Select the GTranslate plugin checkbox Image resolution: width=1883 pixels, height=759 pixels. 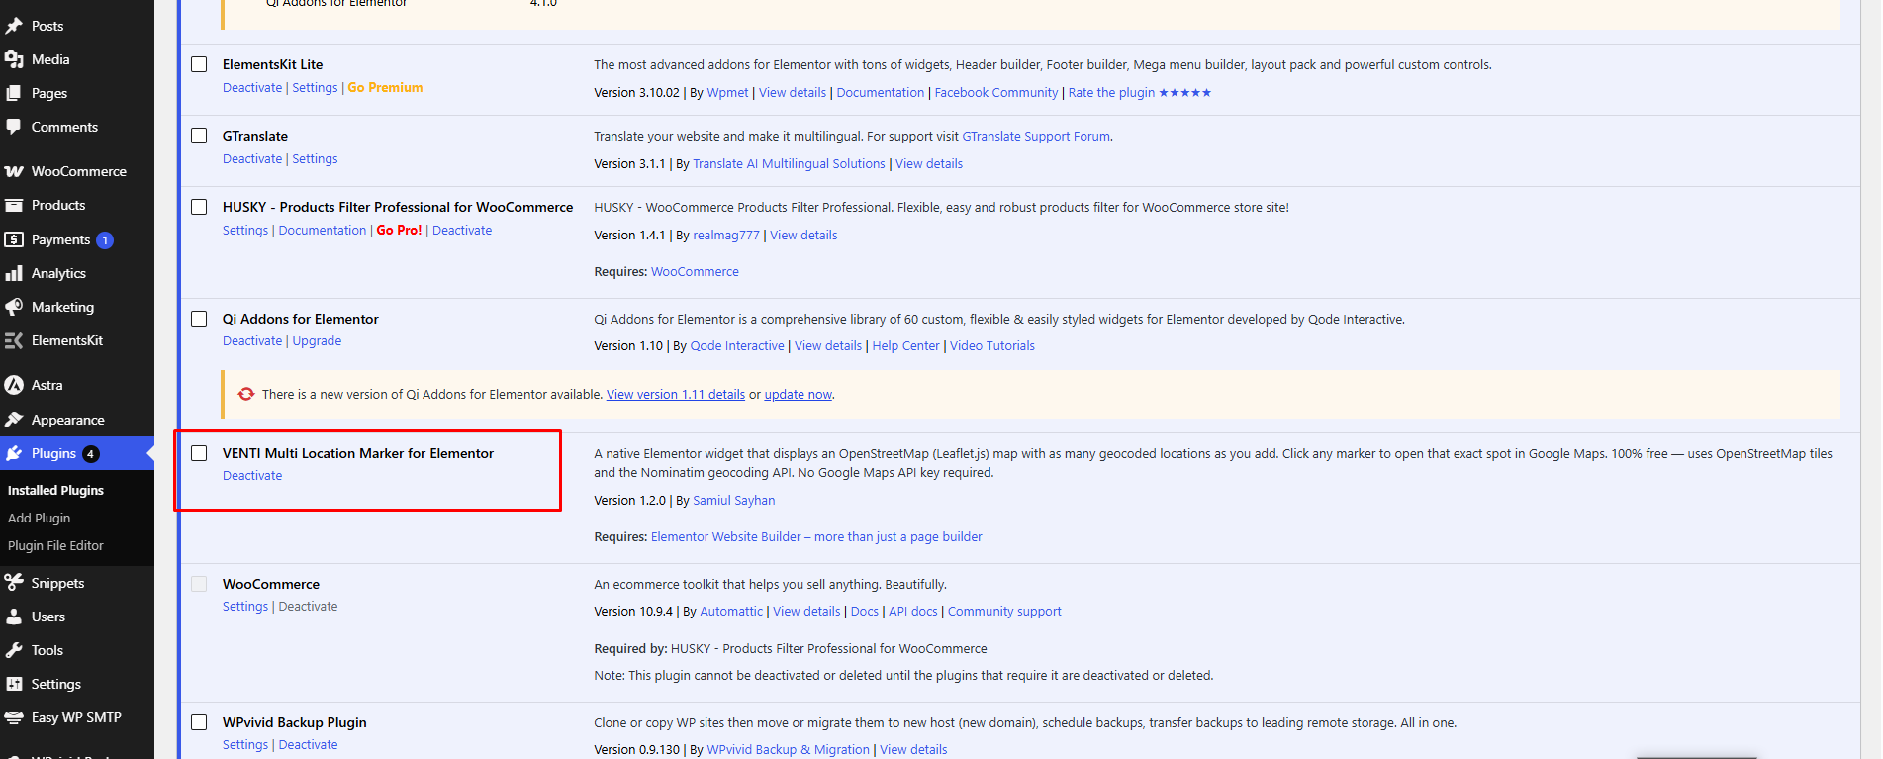199,136
